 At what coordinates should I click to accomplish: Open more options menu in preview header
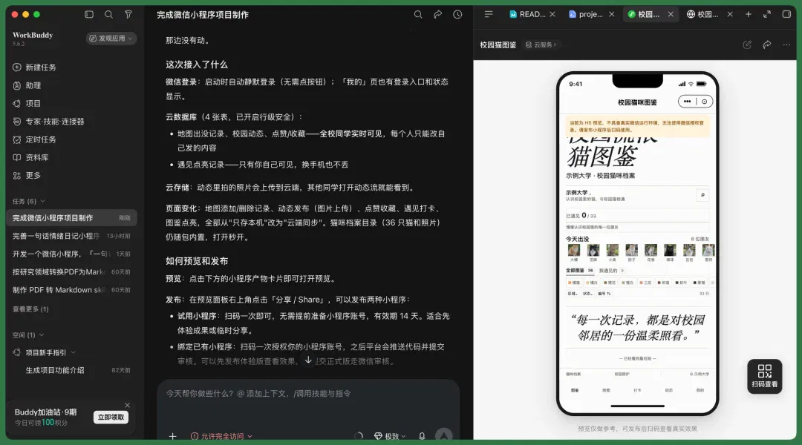[786, 44]
